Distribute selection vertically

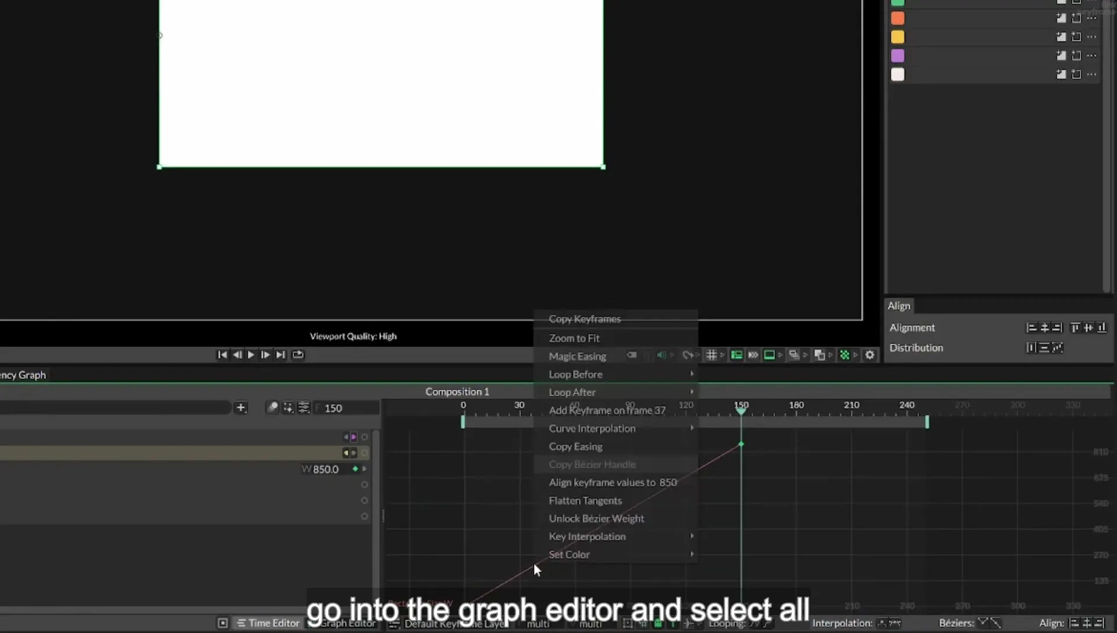pyautogui.click(x=1044, y=348)
